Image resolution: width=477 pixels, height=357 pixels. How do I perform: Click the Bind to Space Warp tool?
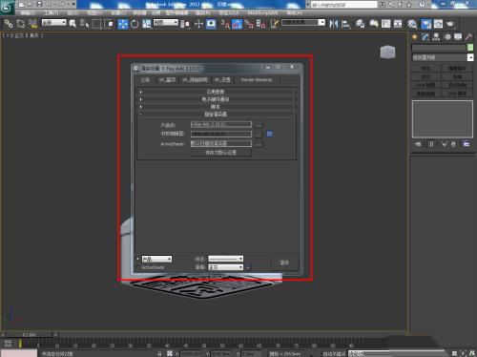pos(32,24)
